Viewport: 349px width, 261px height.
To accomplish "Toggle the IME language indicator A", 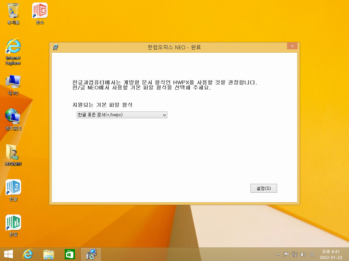I will [x=312, y=255].
